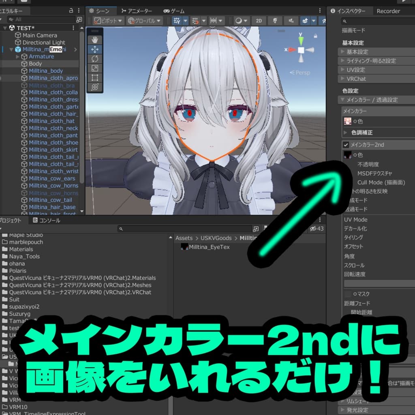Open the draw mode shading dropdown
Screen dimensions: 415x415
click(241, 21)
